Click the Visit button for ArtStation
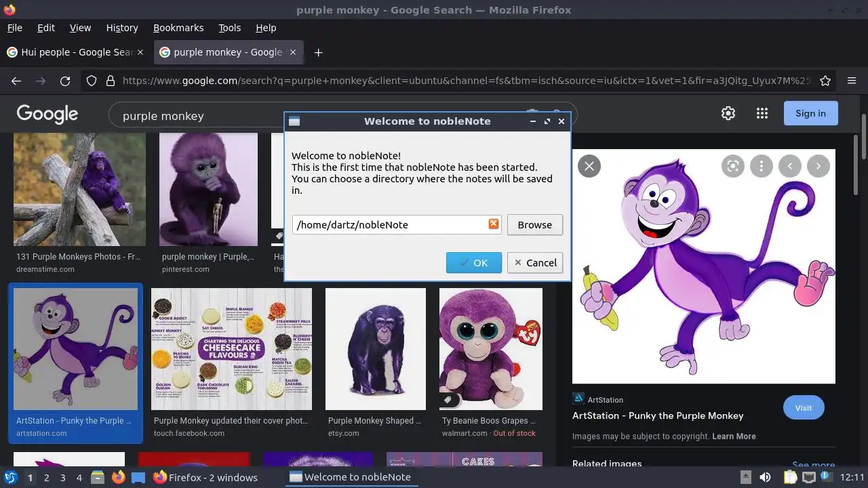The image size is (868, 488). [804, 408]
